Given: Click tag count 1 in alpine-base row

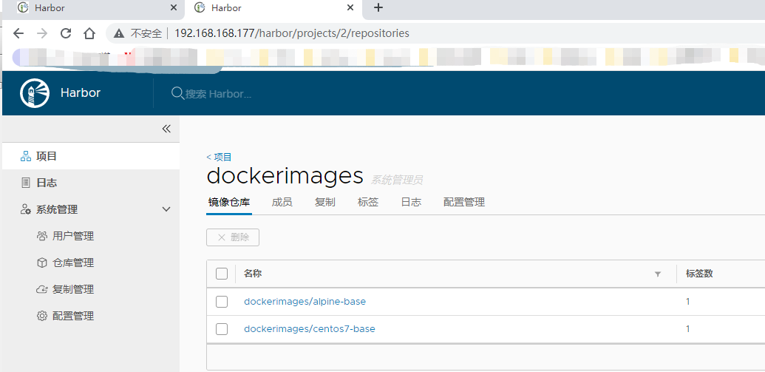Looking at the screenshot, I should point(688,302).
